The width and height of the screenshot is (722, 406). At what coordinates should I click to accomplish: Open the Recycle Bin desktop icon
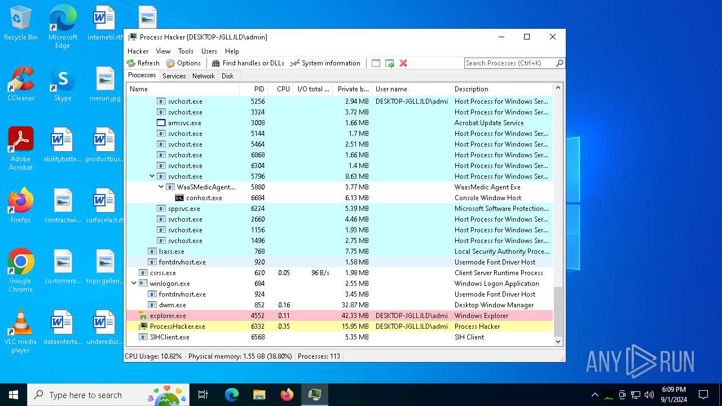21,24
